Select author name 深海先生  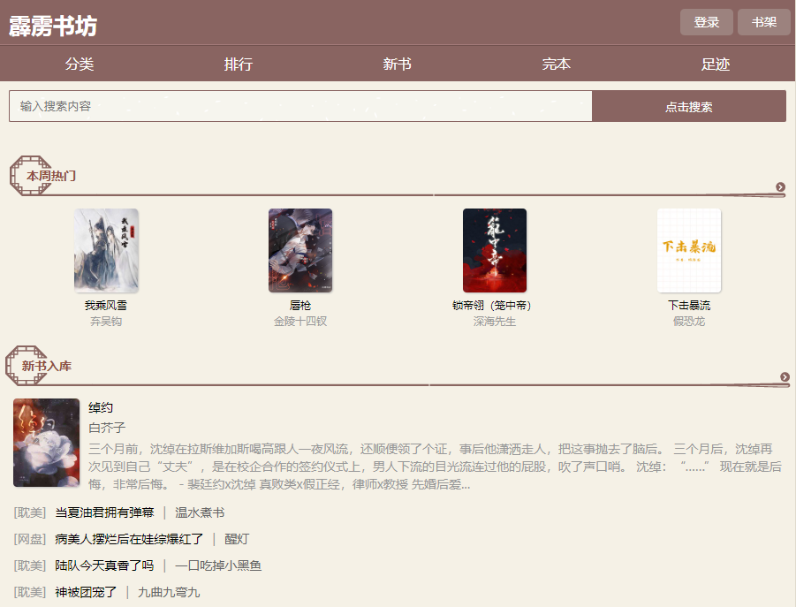point(495,322)
